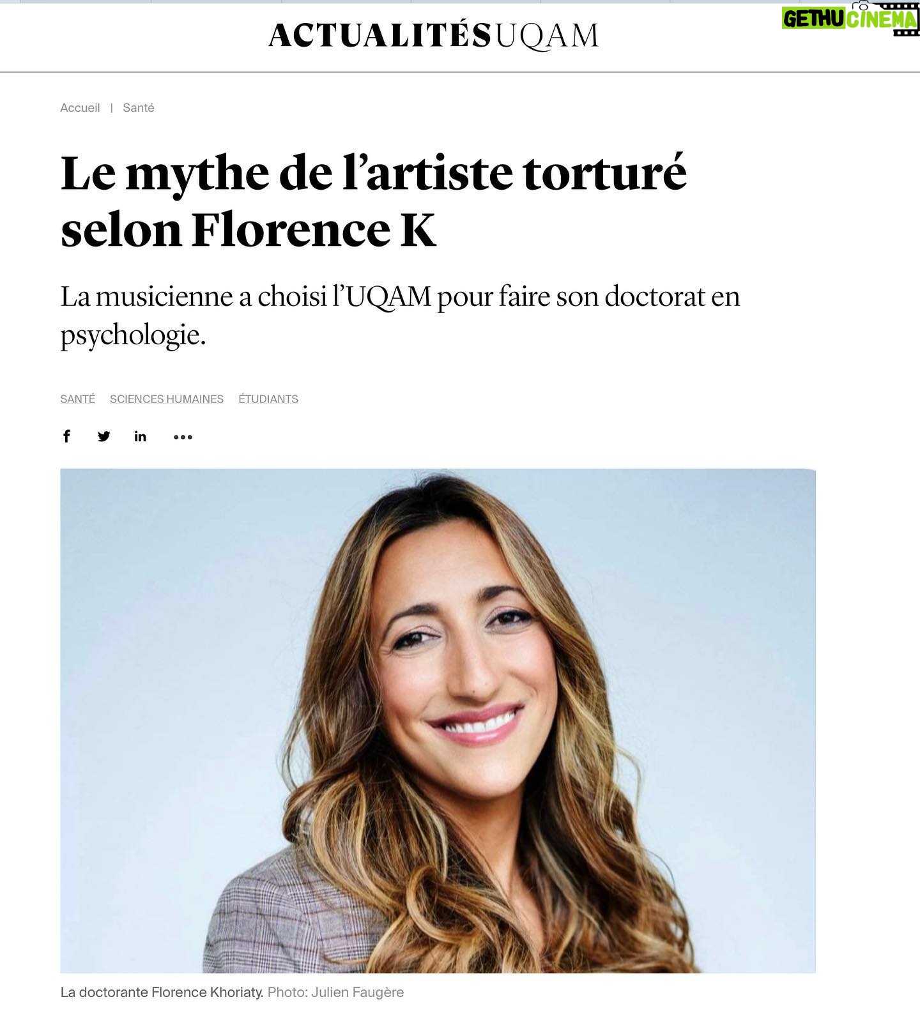Share the article on Twitter
The height and width of the screenshot is (1020, 920).
(103, 436)
